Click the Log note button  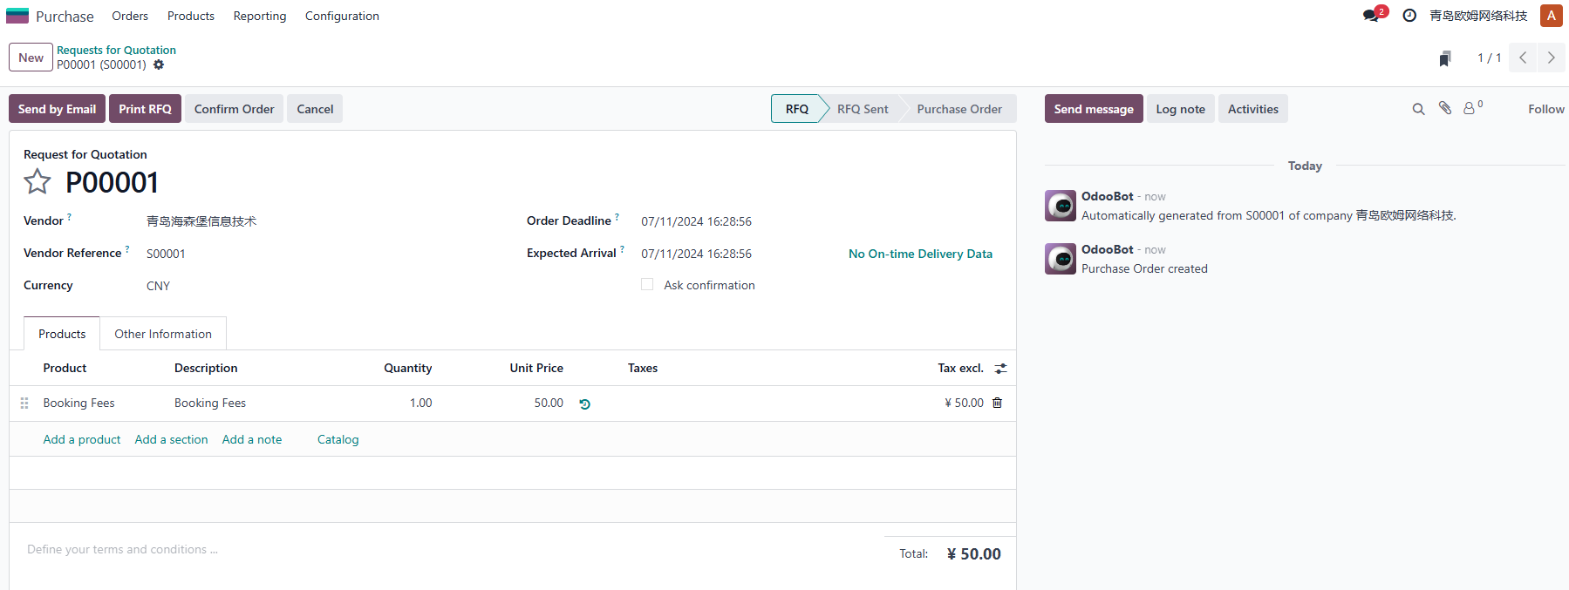pos(1180,109)
